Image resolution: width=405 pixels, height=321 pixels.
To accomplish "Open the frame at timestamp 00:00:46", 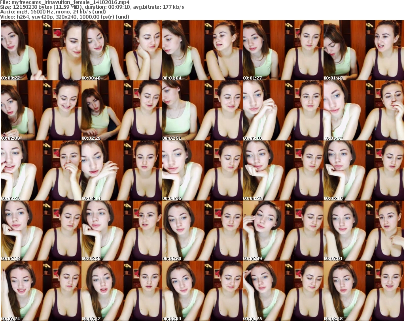I will click(x=122, y=50).
